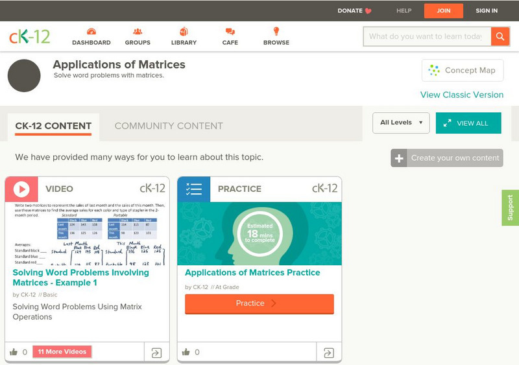This screenshot has height=365, width=519.
Task: Click the orange search magnifier button
Action: click(x=500, y=36)
